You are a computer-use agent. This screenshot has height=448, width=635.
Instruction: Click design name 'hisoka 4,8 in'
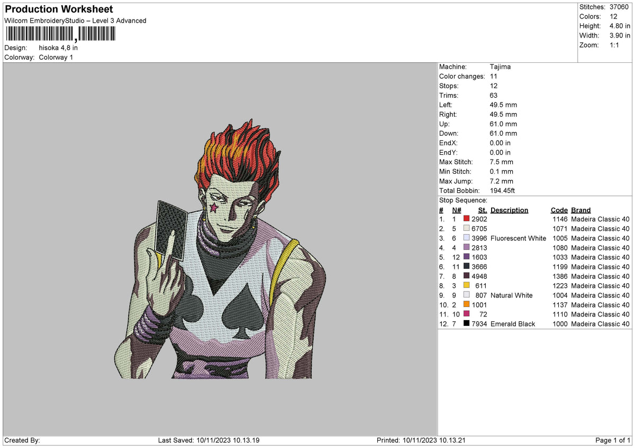tap(58, 48)
